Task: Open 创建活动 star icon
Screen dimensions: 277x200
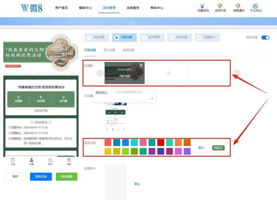Action: (203, 6)
